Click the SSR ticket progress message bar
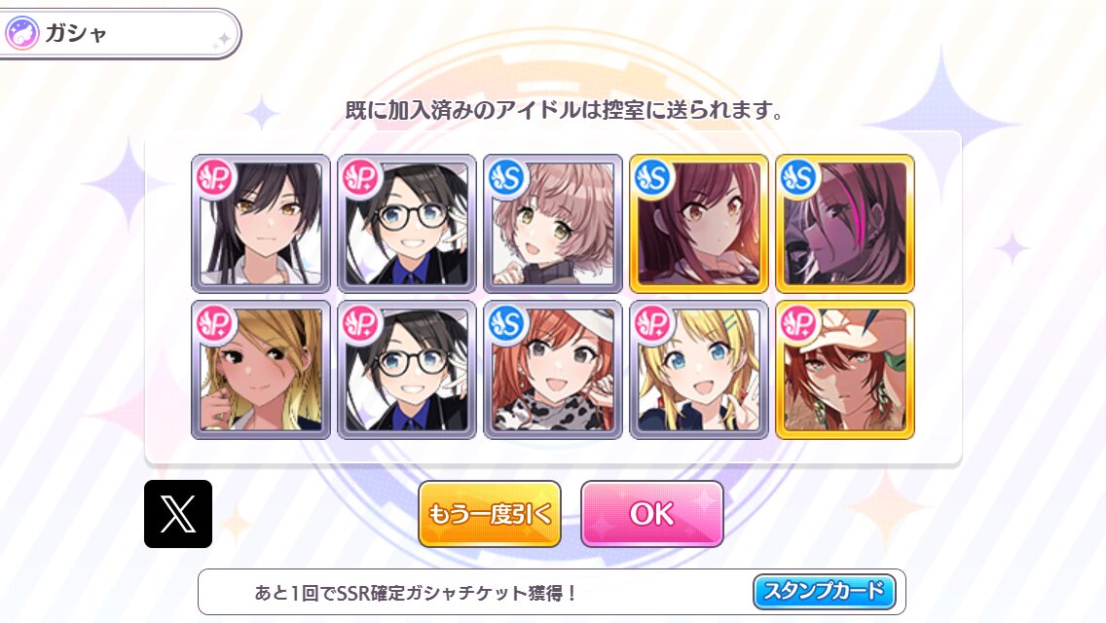The width and height of the screenshot is (1106, 623). coord(552,592)
